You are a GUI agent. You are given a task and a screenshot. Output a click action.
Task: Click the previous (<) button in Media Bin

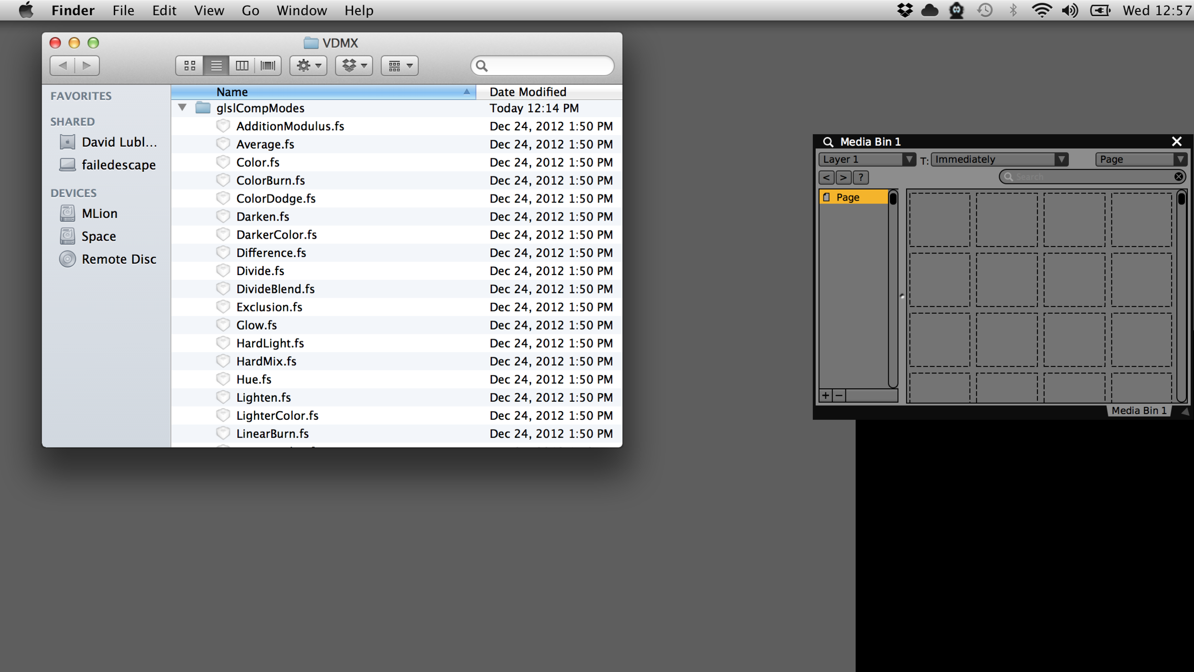tap(826, 178)
